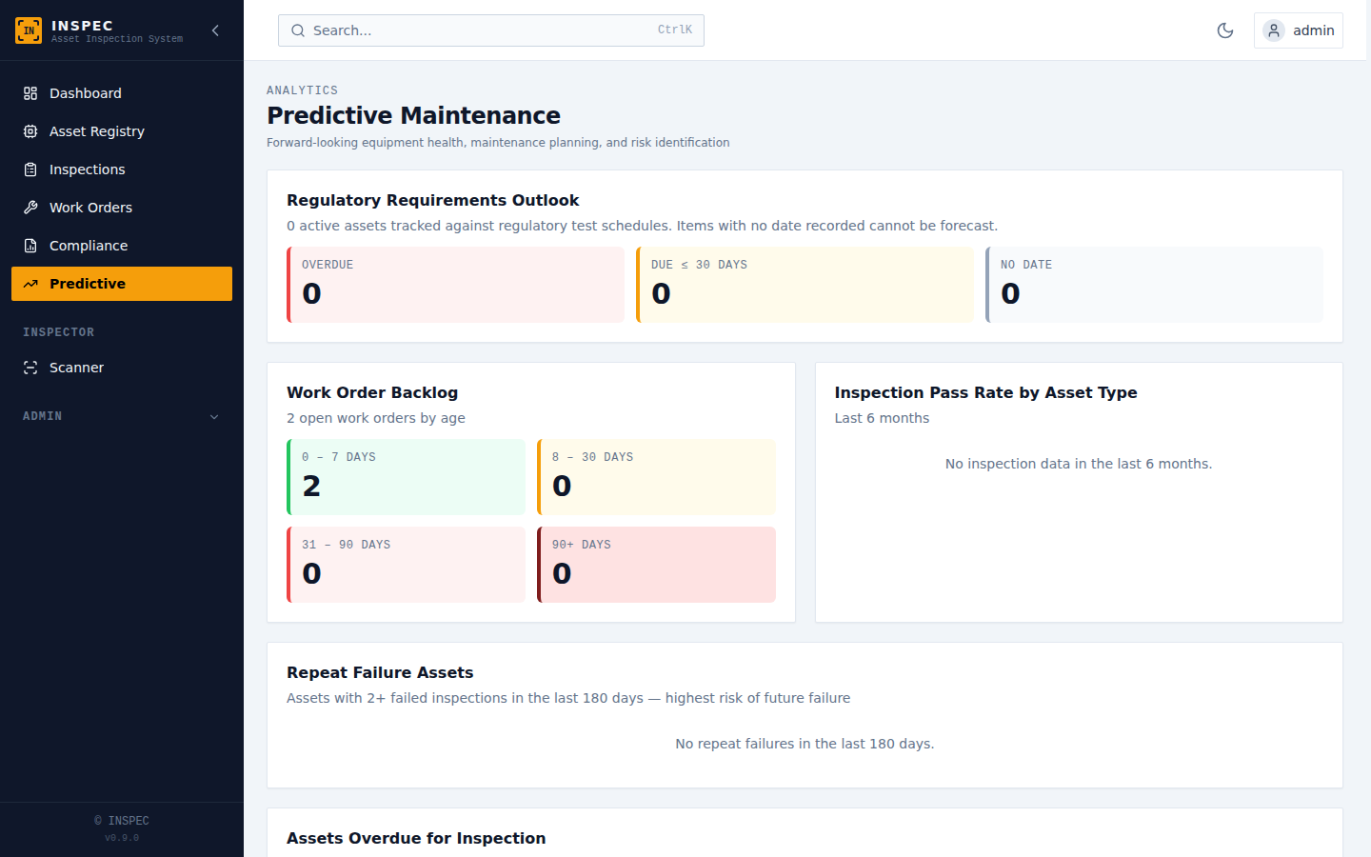Collapse the sidebar with the arrow
Image resolution: width=1371 pixels, height=857 pixels.
pos(215,30)
